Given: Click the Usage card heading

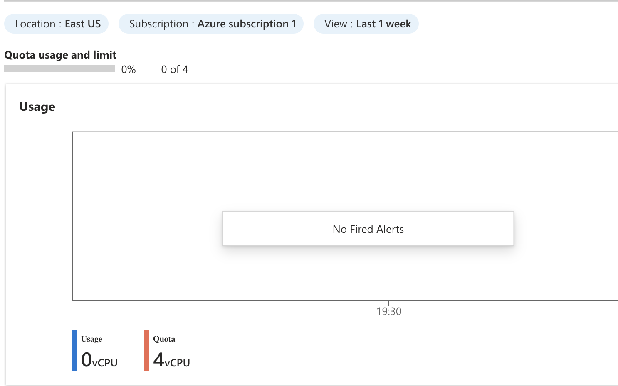Looking at the screenshot, I should pos(37,107).
